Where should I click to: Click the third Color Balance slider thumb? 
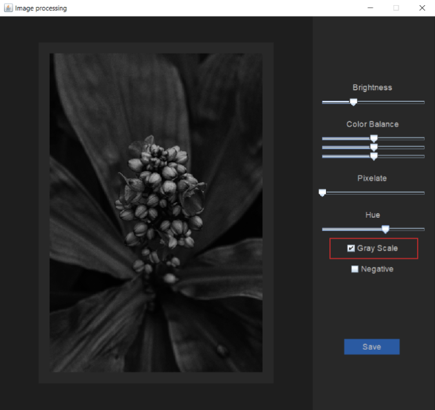coord(374,156)
